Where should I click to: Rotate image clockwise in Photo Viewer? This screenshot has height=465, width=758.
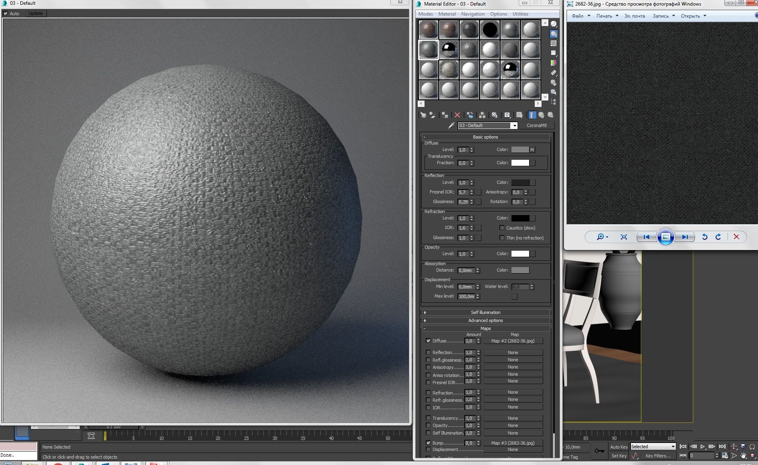pos(718,237)
